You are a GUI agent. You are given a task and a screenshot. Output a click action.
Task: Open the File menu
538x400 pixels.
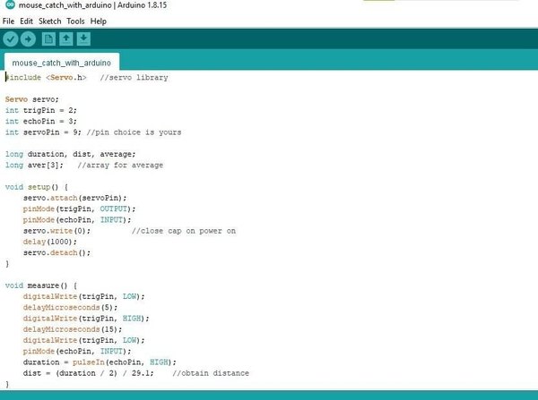point(8,21)
